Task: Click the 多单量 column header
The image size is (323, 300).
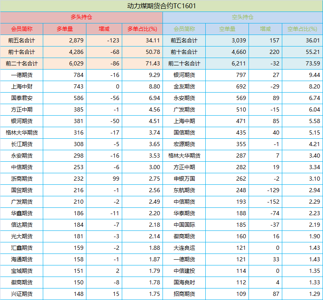Action: (x=65, y=29)
